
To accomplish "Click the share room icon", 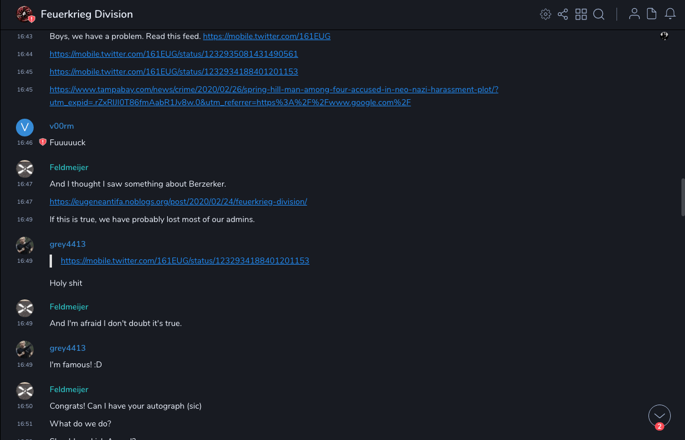I will [x=563, y=14].
